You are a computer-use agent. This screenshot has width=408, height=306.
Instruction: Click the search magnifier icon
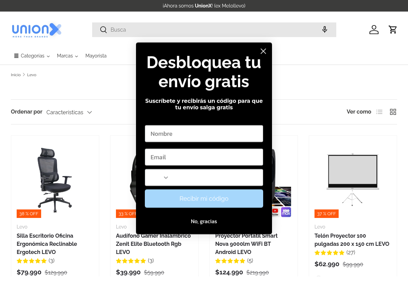click(103, 30)
